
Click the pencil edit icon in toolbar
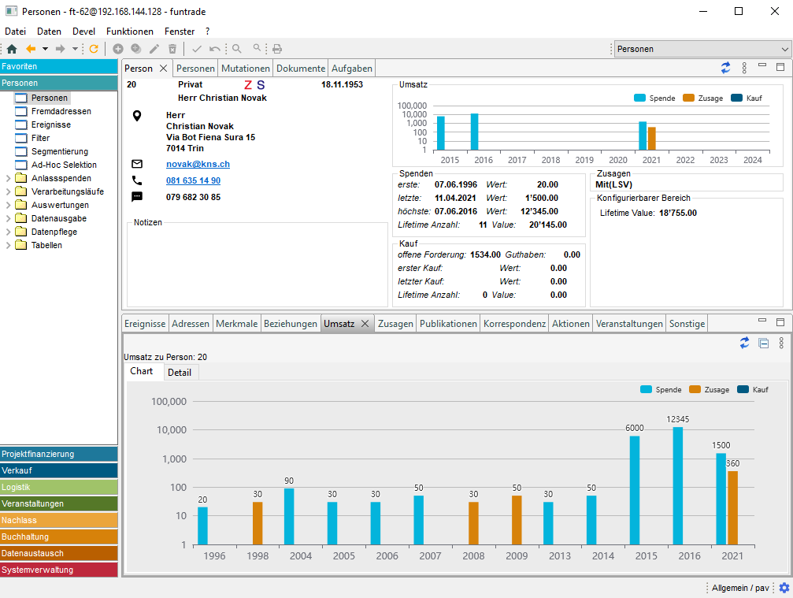pos(154,49)
